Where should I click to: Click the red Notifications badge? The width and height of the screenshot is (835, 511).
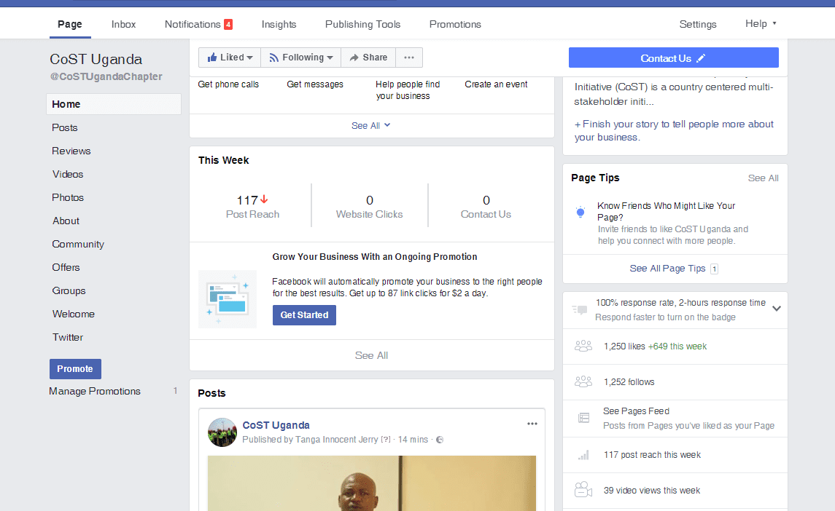228,25
